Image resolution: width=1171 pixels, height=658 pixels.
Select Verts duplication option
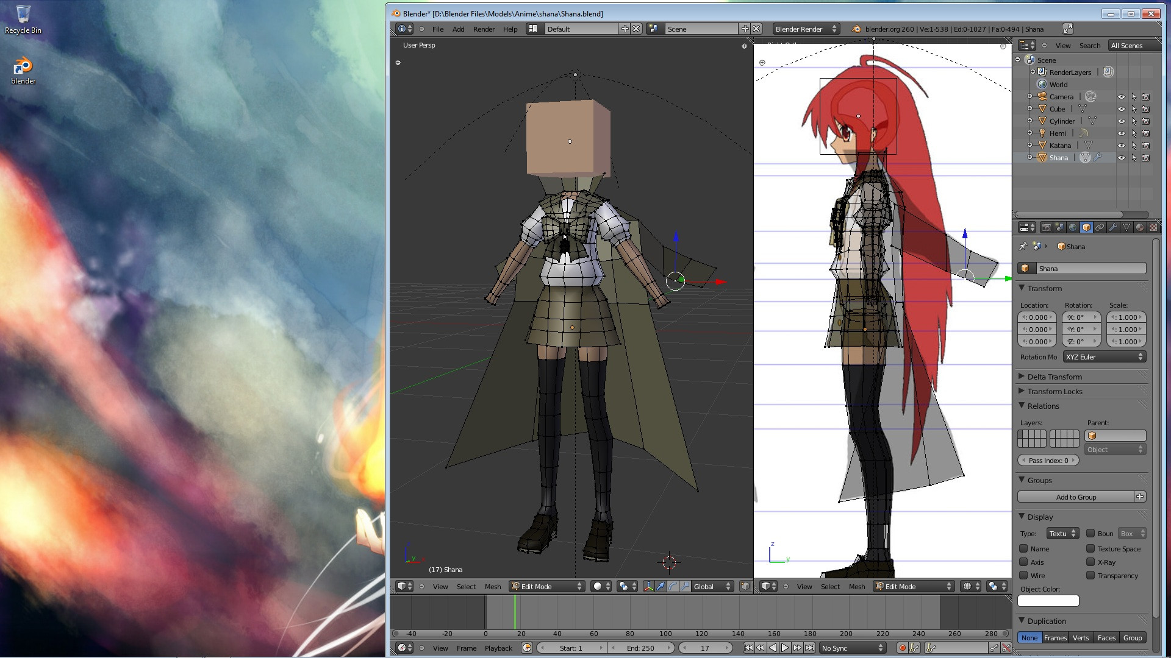coord(1081,637)
